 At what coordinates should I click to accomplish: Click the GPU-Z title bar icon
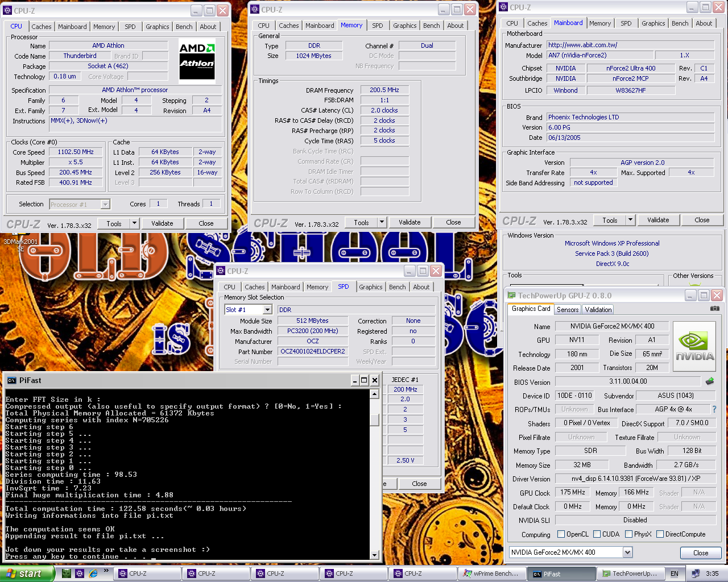click(511, 296)
